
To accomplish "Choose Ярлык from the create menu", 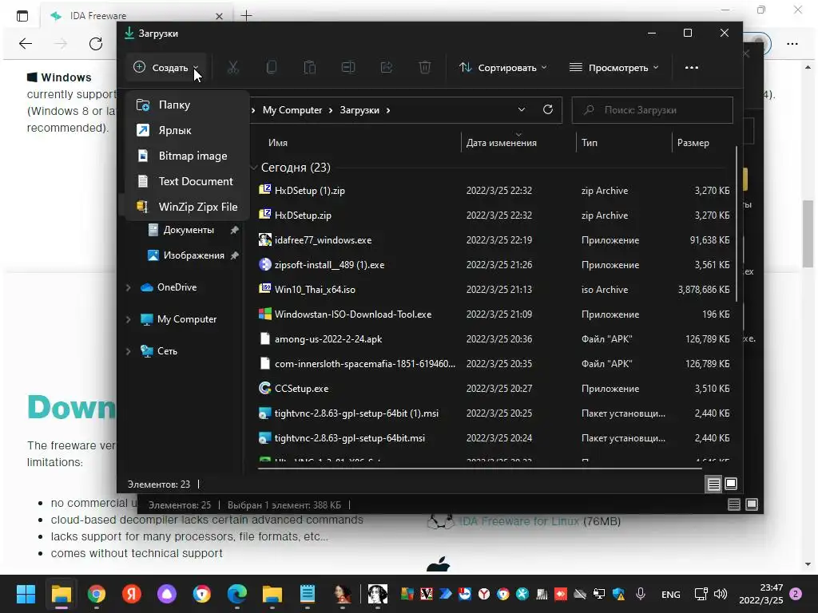I will (x=187, y=130).
